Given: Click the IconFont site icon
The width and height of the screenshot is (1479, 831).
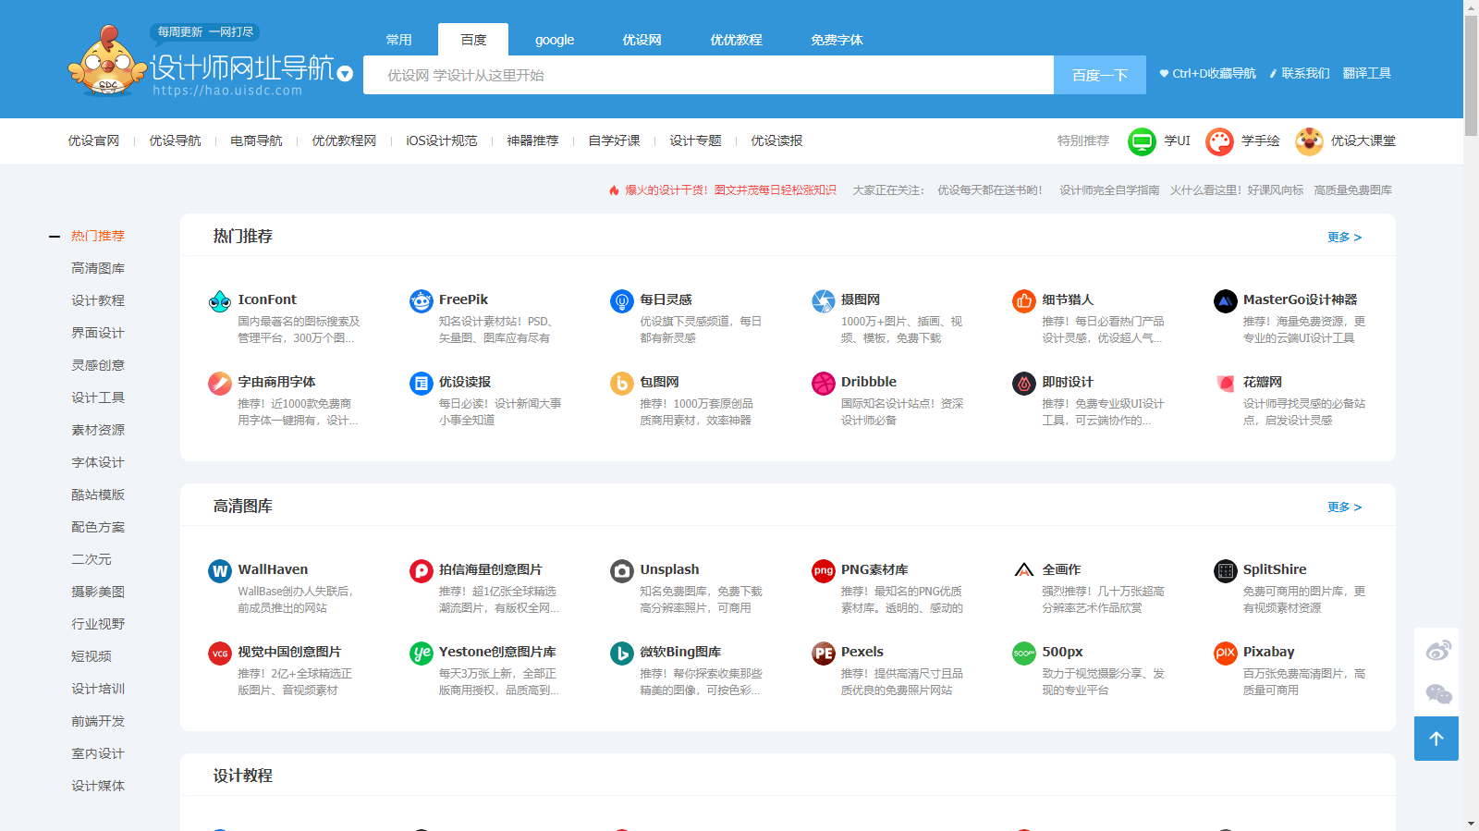Looking at the screenshot, I should coord(220,301).
